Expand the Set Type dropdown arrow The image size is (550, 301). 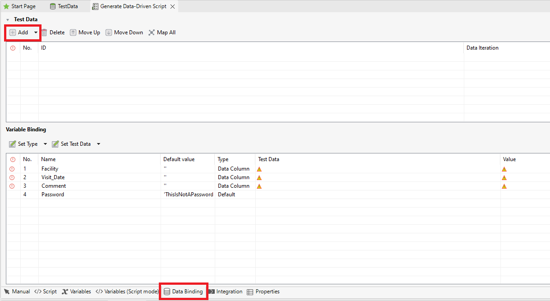(x=45, y=144)
